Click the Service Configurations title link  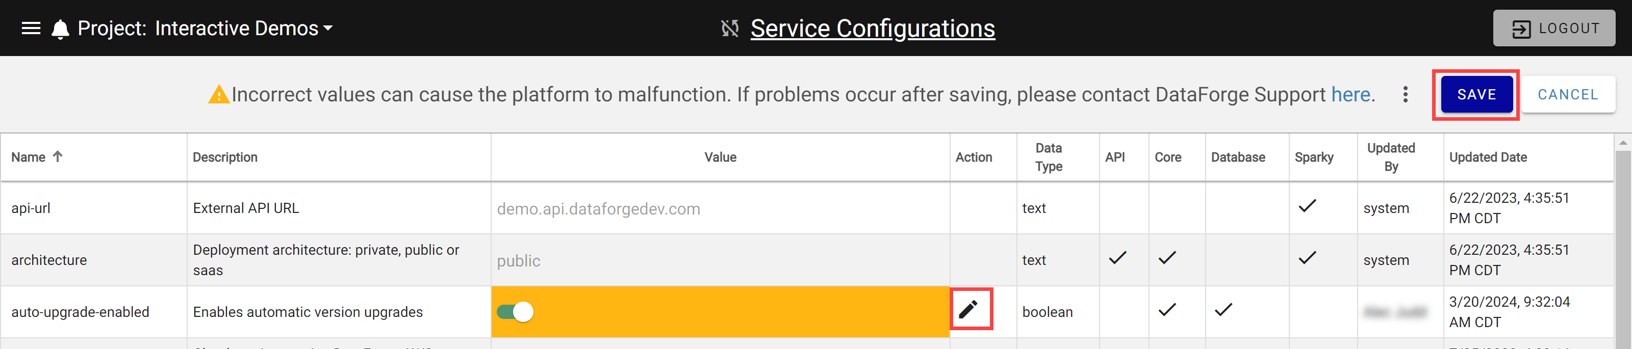(x=873, y=29)
